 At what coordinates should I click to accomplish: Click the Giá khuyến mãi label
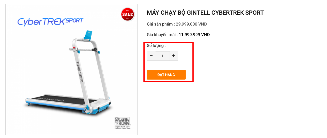pyautogui.click(x=162, y=35)
